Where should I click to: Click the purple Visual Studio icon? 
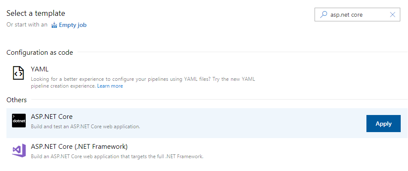(x=19, y=150)
